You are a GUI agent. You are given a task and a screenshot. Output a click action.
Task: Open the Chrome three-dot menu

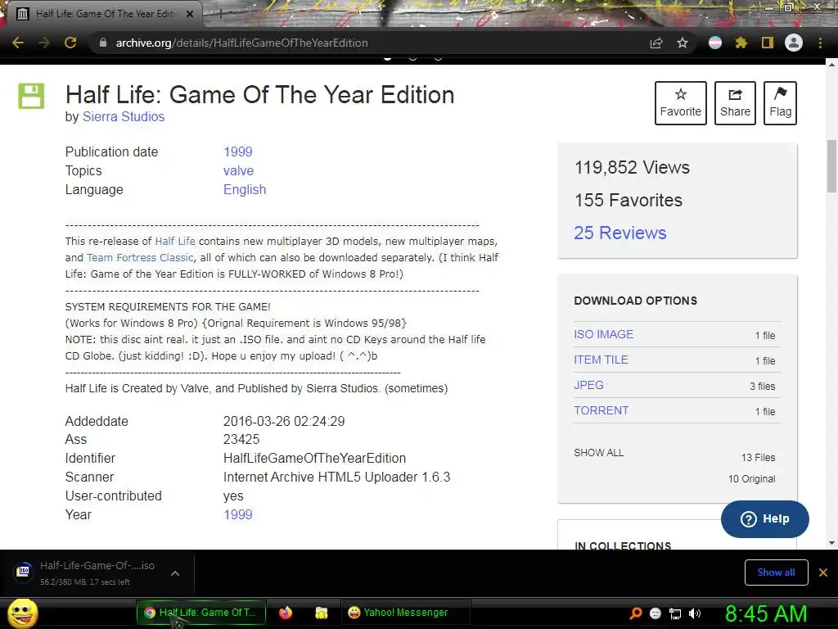pyautogui.click(x=820, y=43)
